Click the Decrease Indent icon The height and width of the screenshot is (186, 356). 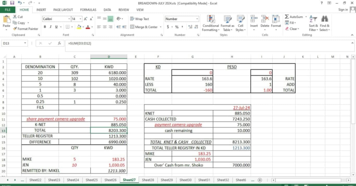[119, 27]
